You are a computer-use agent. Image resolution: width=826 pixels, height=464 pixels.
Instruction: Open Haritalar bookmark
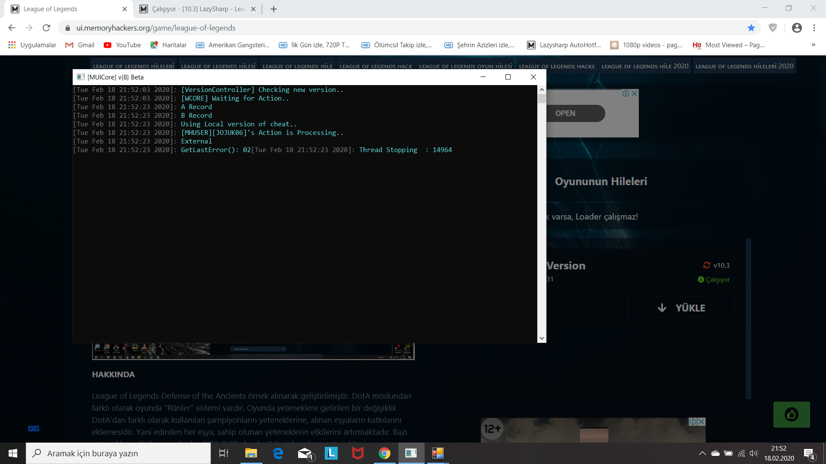(169, 45)
